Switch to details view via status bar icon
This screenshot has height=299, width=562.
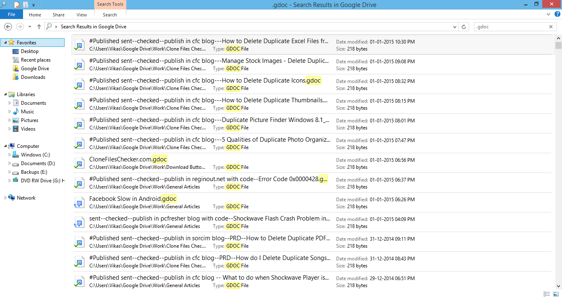point(546,294)
